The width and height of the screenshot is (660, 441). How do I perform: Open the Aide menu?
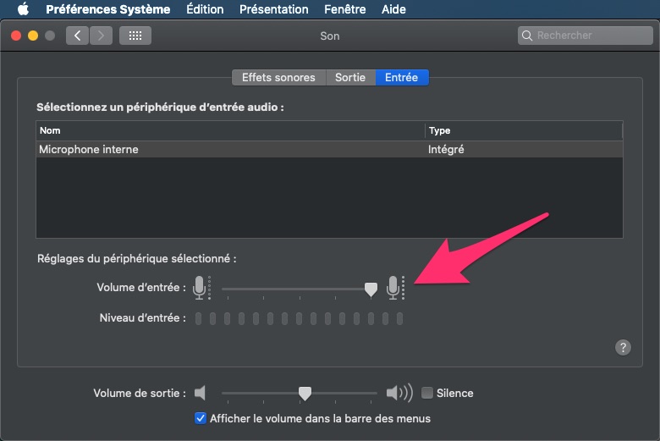point(393,9)
